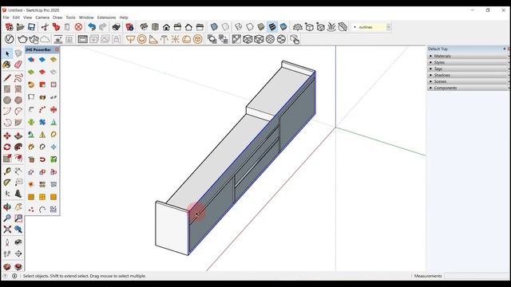Image resolution: width=511 pixels, height=287 pixels.
Task: Enable the Hidden Line style
Action: point(250,27)
